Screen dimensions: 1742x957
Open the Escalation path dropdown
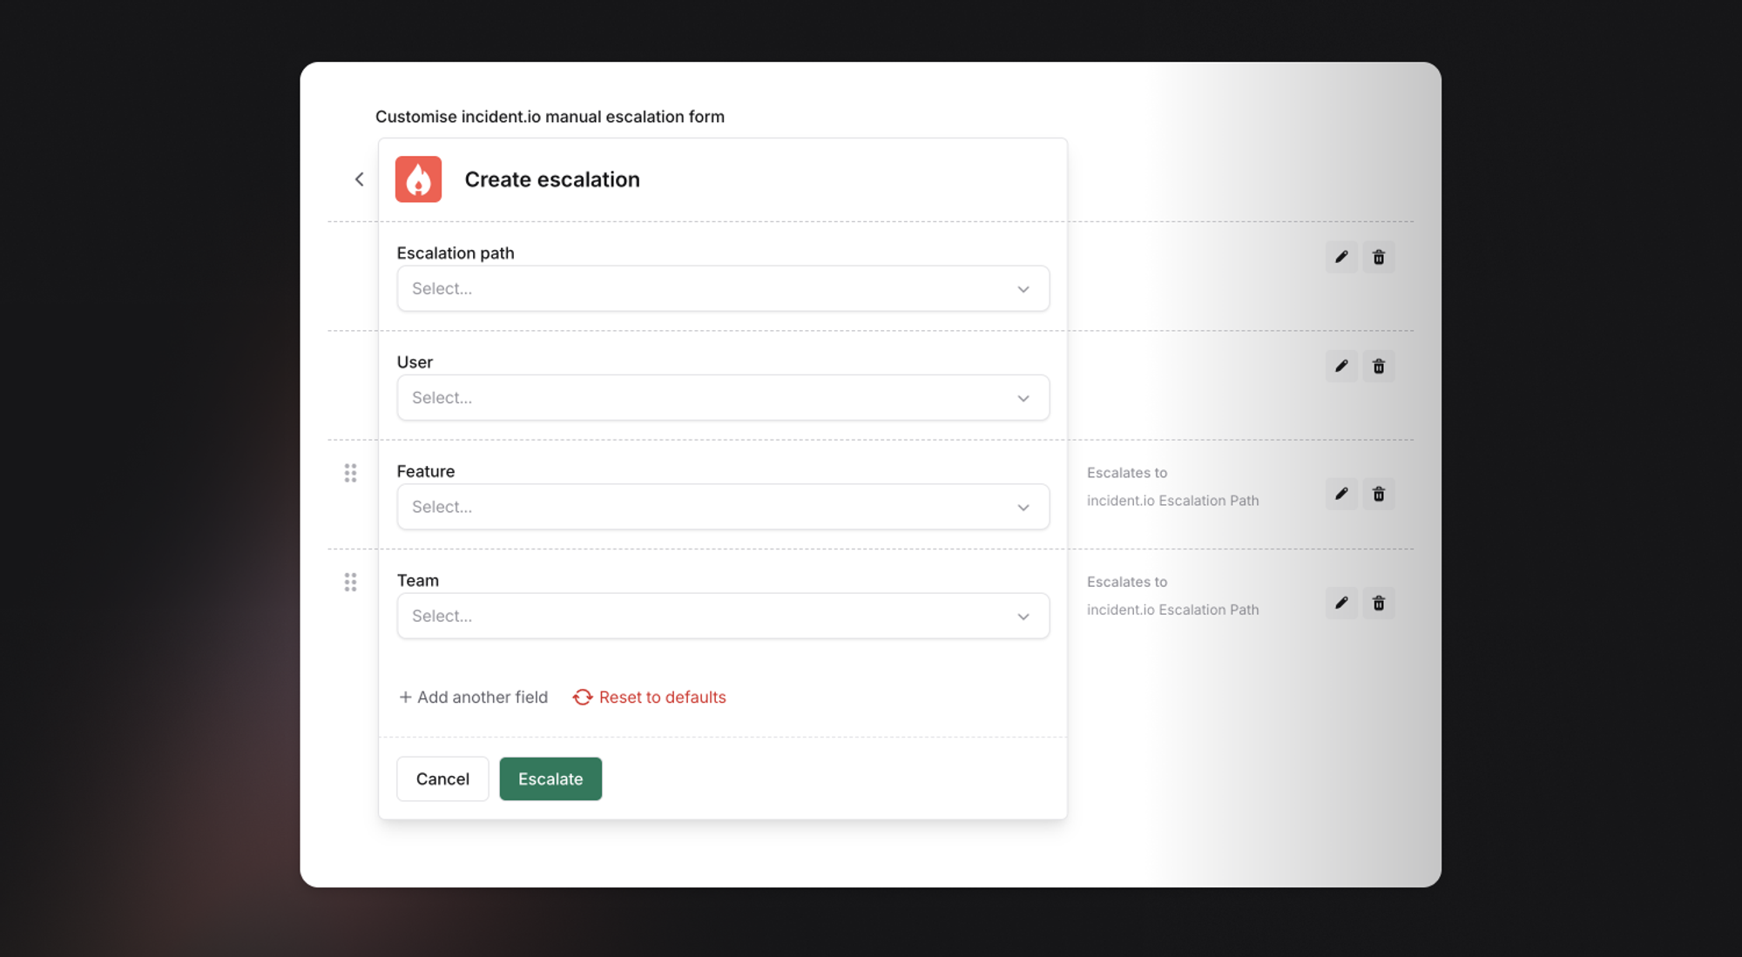pyautogui.click(x=722, y=288)
